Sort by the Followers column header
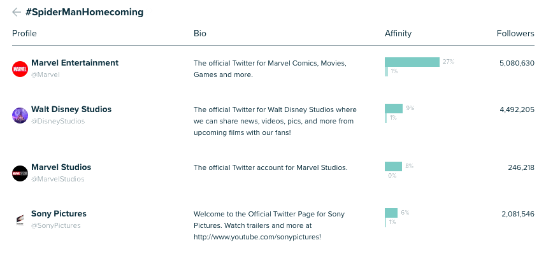 [515, 33]
